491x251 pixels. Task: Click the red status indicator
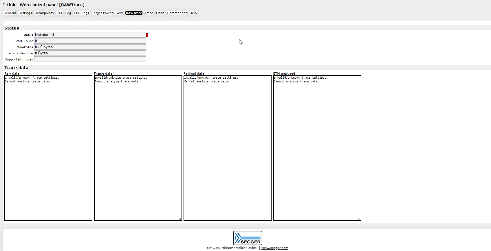tap(147, 35)
